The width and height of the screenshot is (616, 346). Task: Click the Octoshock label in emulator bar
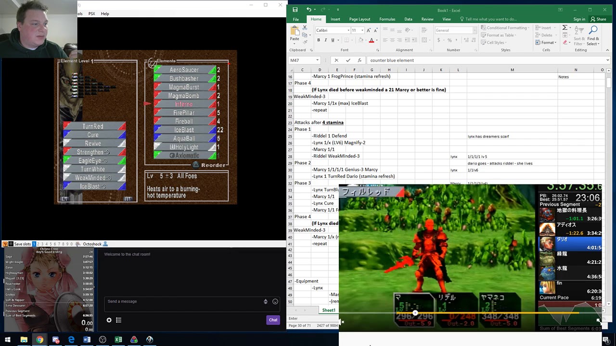point(91,244)
